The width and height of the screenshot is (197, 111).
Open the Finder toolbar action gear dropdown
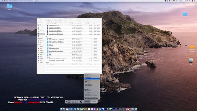pyautogui.click(x=60, y=21)
